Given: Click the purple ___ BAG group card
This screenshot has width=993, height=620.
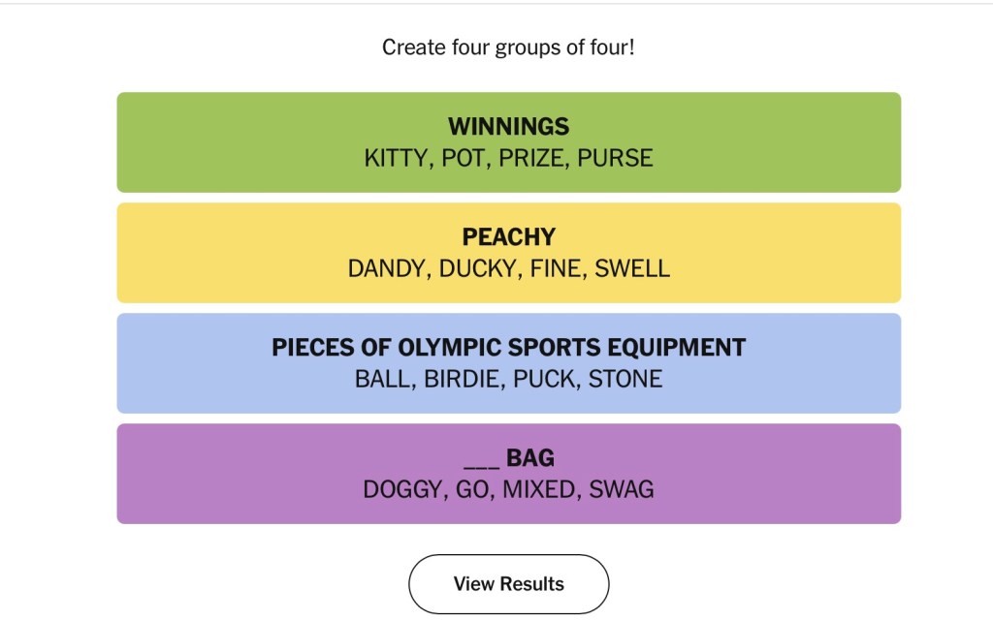Looking at the screenshot, I should pos(194,474).
